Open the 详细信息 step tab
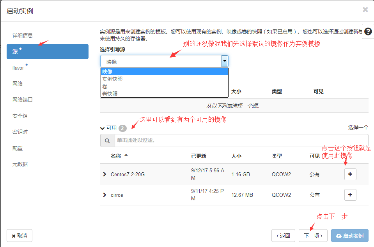The width and height of the screenshot is (374, 247). 23,35
